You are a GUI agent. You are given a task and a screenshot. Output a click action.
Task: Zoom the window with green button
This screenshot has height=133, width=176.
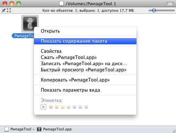coord(19,4)
